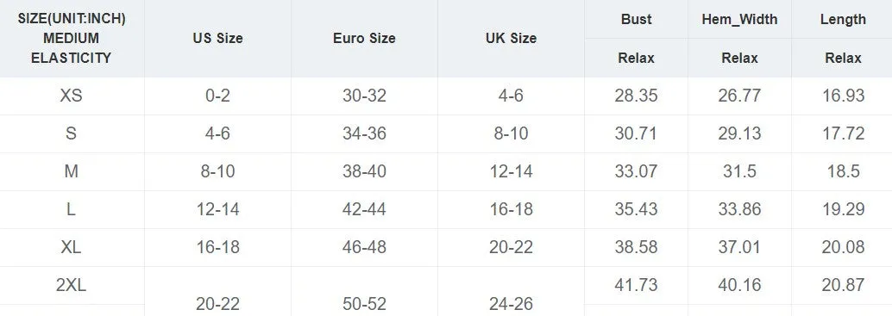Select hem width value 33.86
This screenshot has width=892, height=316.
(x=739, y=209)
